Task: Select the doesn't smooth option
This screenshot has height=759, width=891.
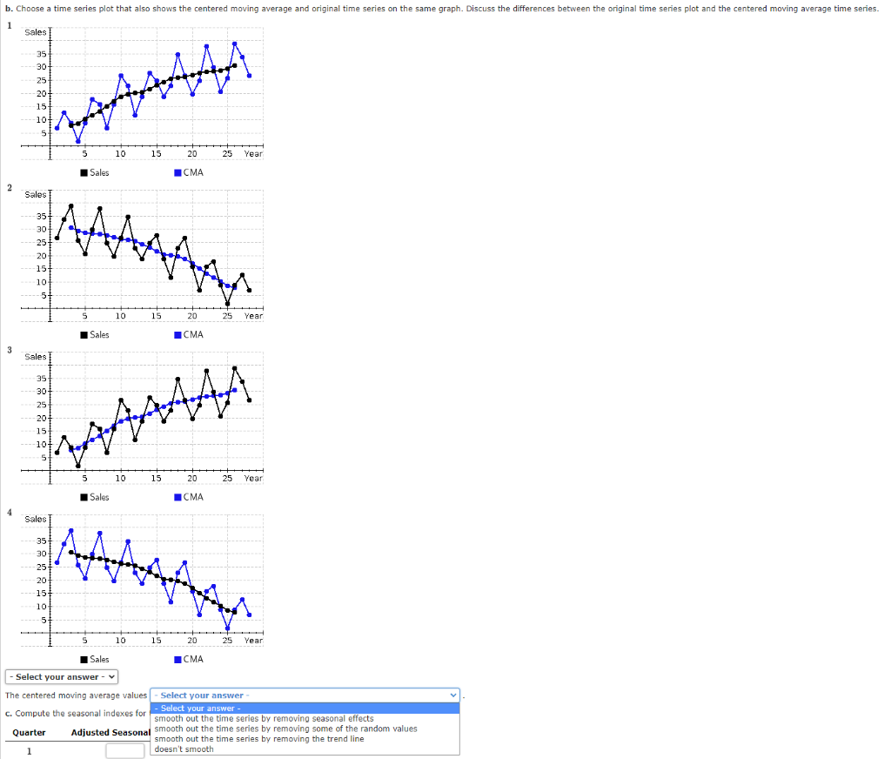Action: point(261,749)
